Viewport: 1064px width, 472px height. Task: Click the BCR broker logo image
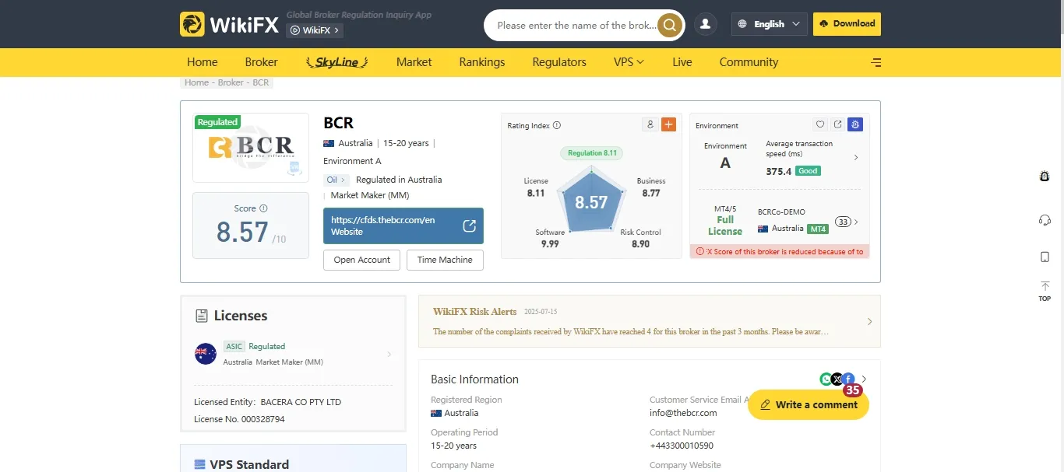[251, 148]
